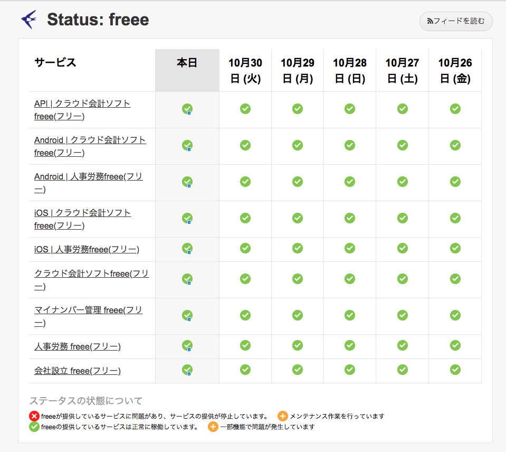This screenshot has height=452, width=506.
Task: Open Android | クラウド会計ソフト freee link
Action: pyautogui.click(x=90, y=146)
